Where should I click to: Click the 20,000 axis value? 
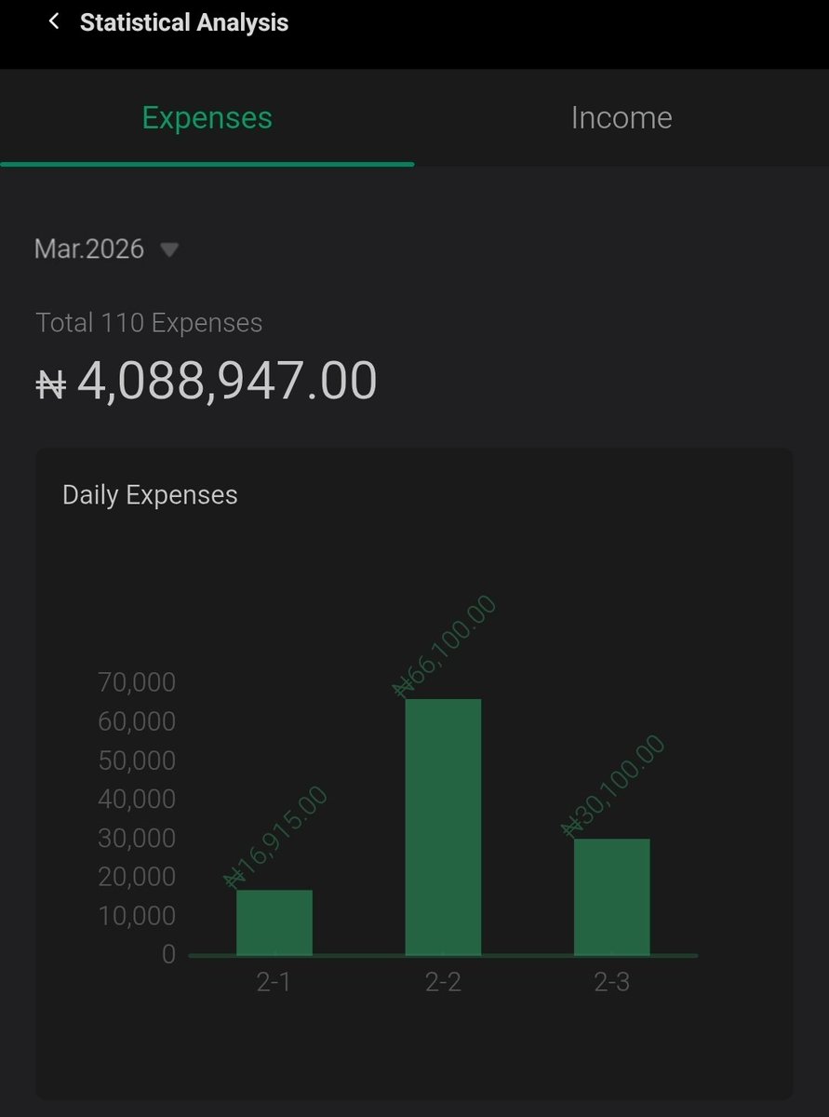(x=137, y=877)
